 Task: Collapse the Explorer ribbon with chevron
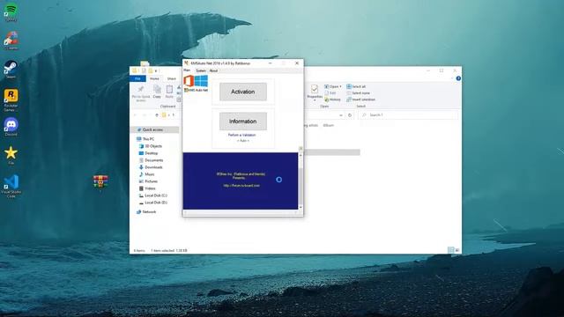coord(452,78)
